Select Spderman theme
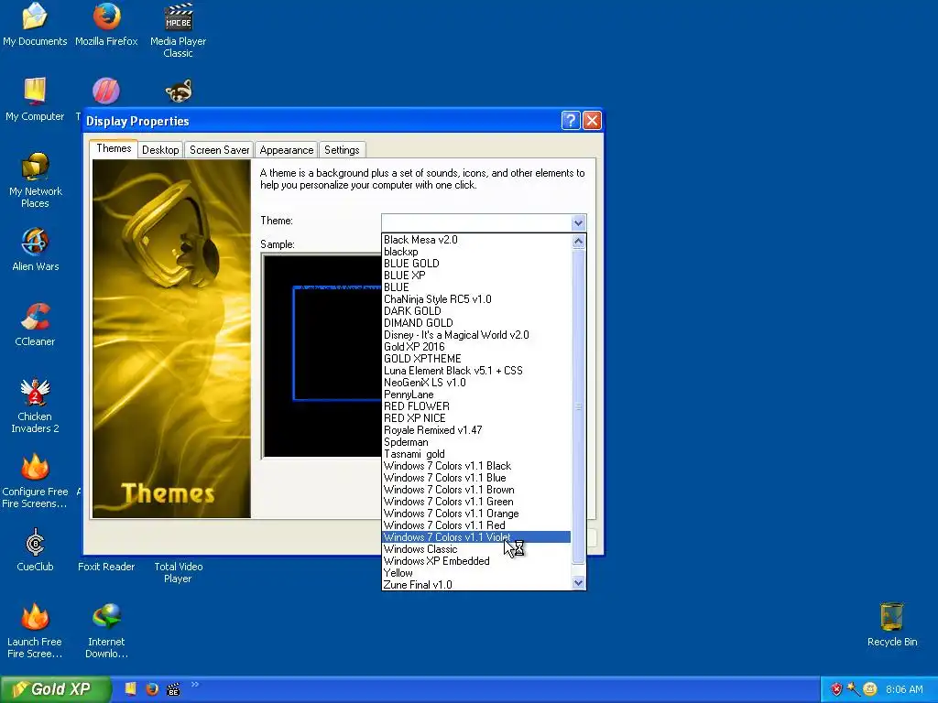938x703 pixels. (476, 442)
